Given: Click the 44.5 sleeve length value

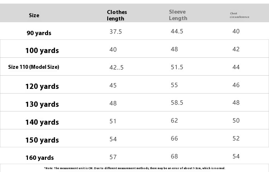Looking at the screenshot, I should 177,31.
